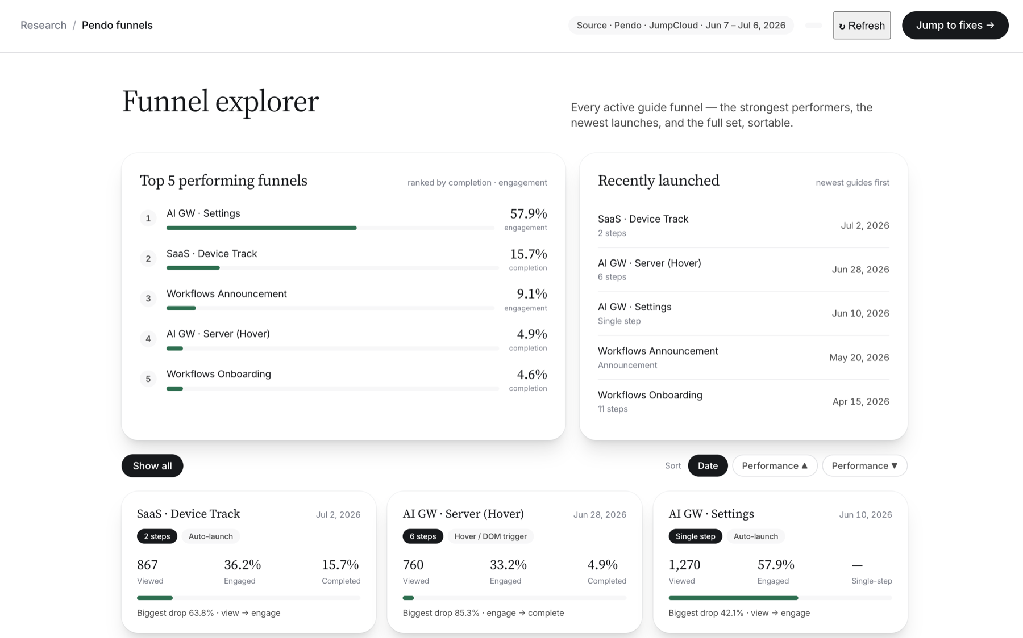Click Pendo funnels breadcrumb

point(117,26)
